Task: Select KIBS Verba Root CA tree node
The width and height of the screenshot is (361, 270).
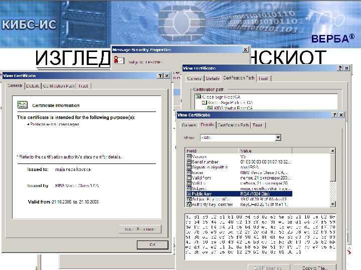Action: pyautogui.click(x=233, y=107)
